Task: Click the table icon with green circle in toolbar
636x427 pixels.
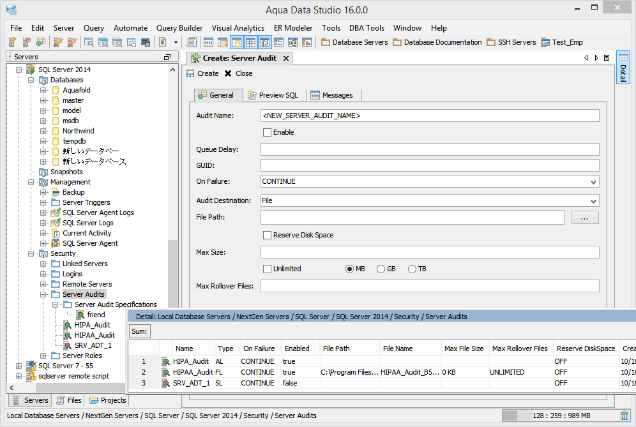Action: click(41, 41)
